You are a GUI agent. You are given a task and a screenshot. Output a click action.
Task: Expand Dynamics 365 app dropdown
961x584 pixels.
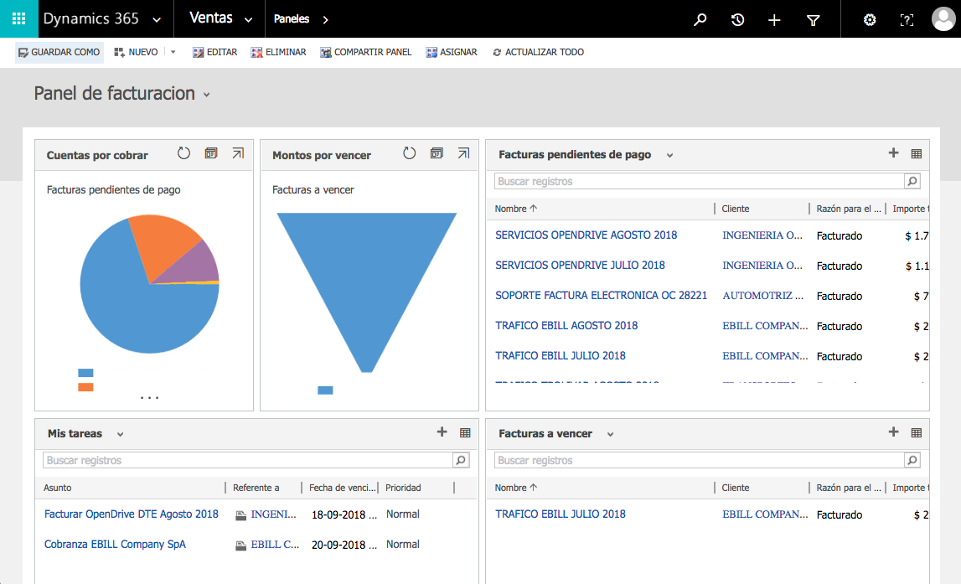click(157, 19)
